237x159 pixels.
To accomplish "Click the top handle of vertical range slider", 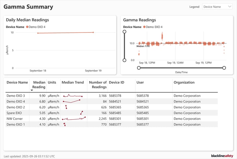I will (x=125, y=32).
